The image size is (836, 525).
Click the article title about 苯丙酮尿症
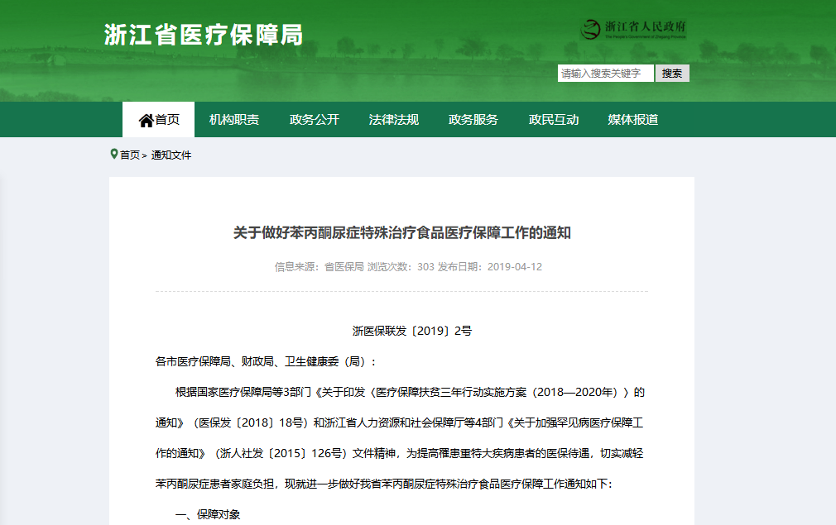pyautogui.click(x=402, y=232)
